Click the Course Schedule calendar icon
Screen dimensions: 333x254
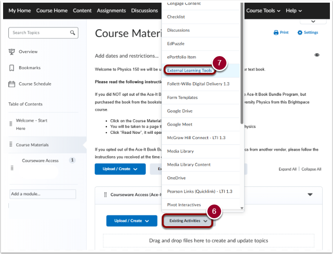(11, 84)
